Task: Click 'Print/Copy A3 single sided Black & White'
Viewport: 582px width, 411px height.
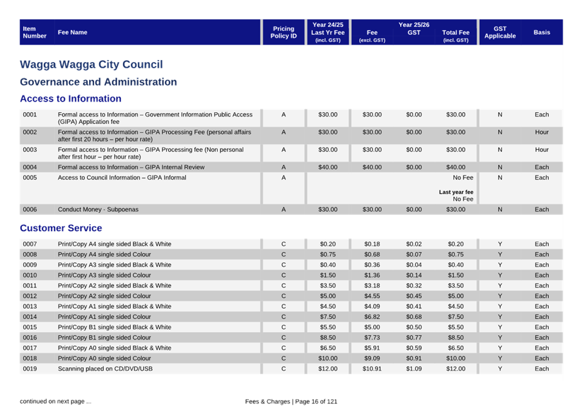Action: (114, 265)
